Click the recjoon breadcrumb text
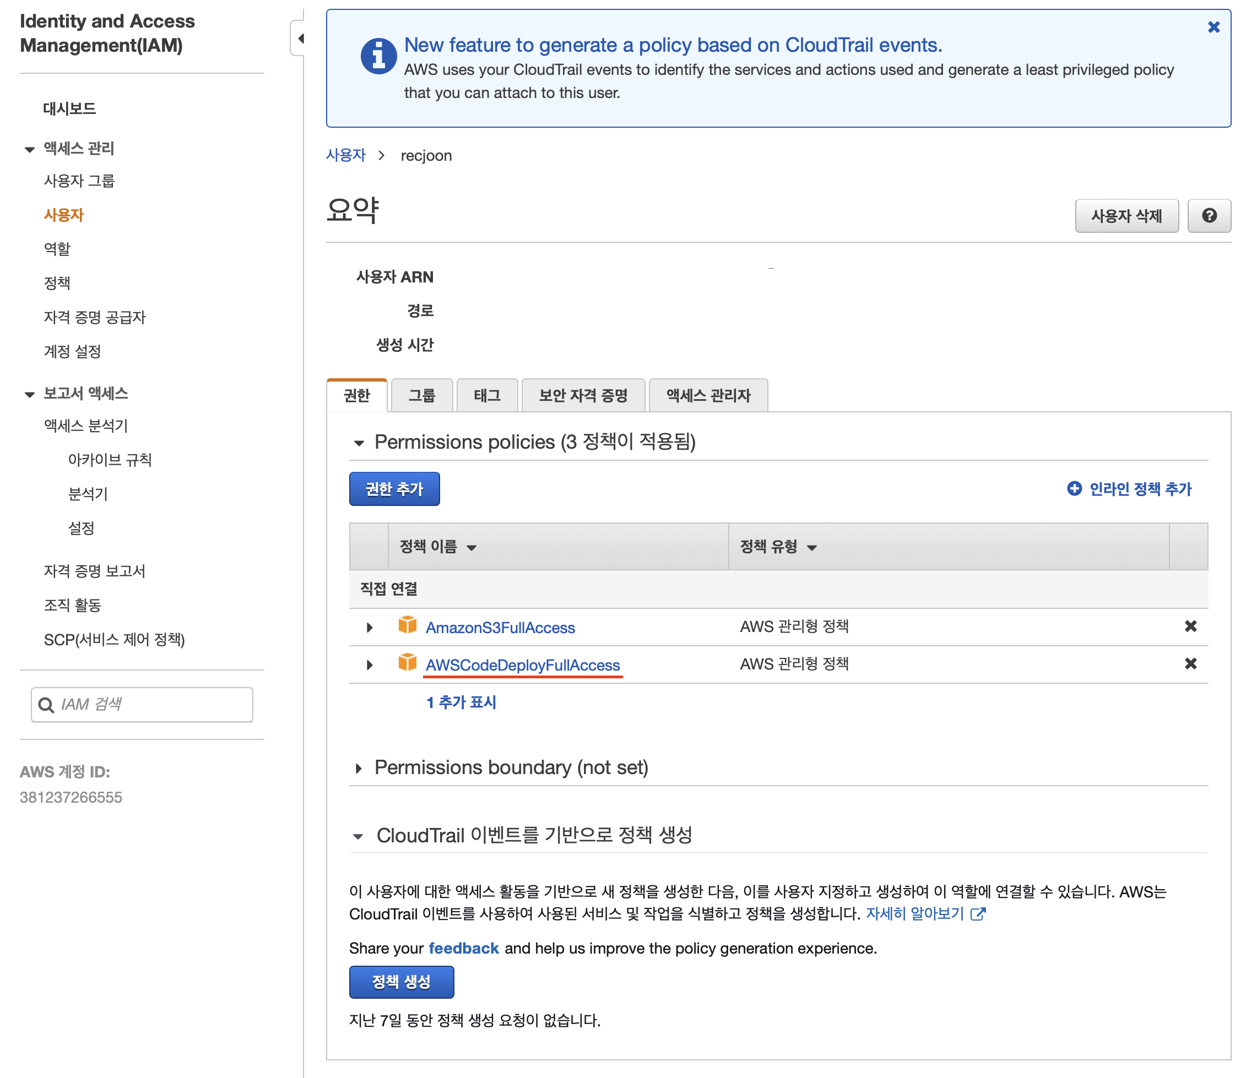The image size is (1246, 1078). click(426, 155)
